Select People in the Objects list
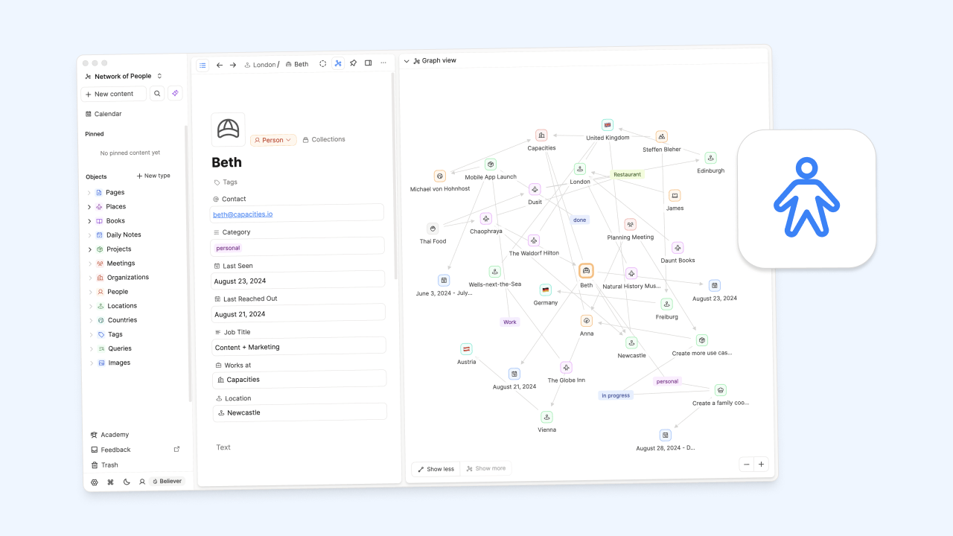The height and width of the screenshot is (536, 953). coord(117,292)
